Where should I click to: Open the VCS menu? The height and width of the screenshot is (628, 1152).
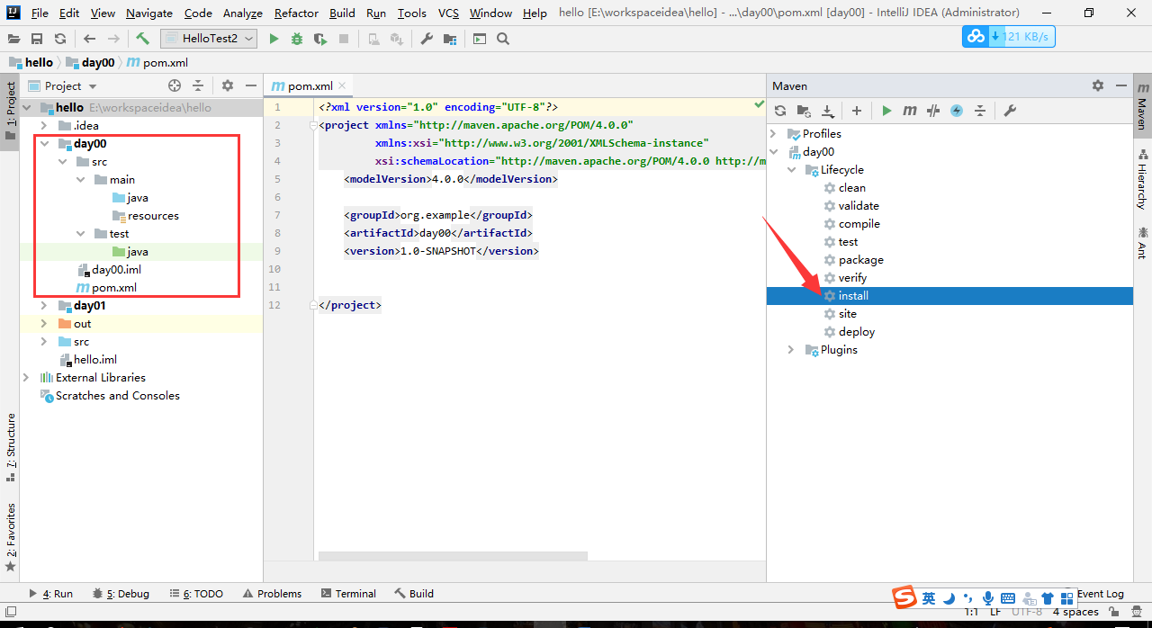448,13
